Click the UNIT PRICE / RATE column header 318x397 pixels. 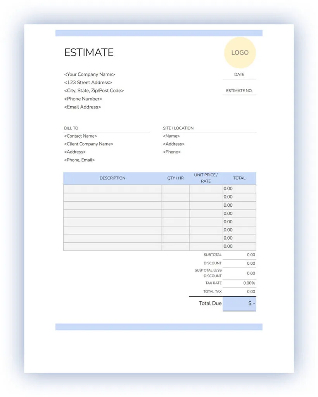[x=206, y=178]
